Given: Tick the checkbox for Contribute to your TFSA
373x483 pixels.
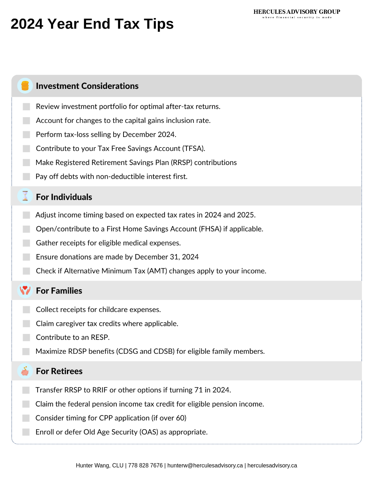Looking at the screenshot, I should [x=27, y=148].
